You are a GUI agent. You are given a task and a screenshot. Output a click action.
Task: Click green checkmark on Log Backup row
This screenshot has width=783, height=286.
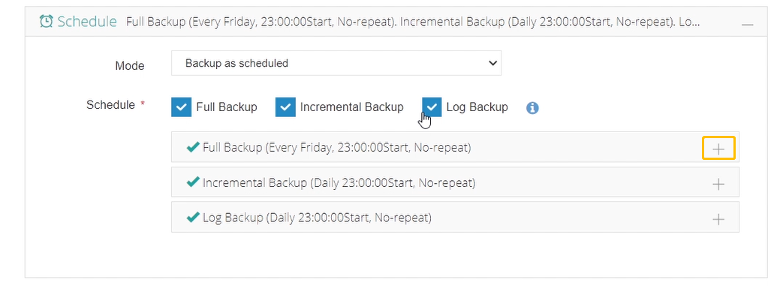193,217
